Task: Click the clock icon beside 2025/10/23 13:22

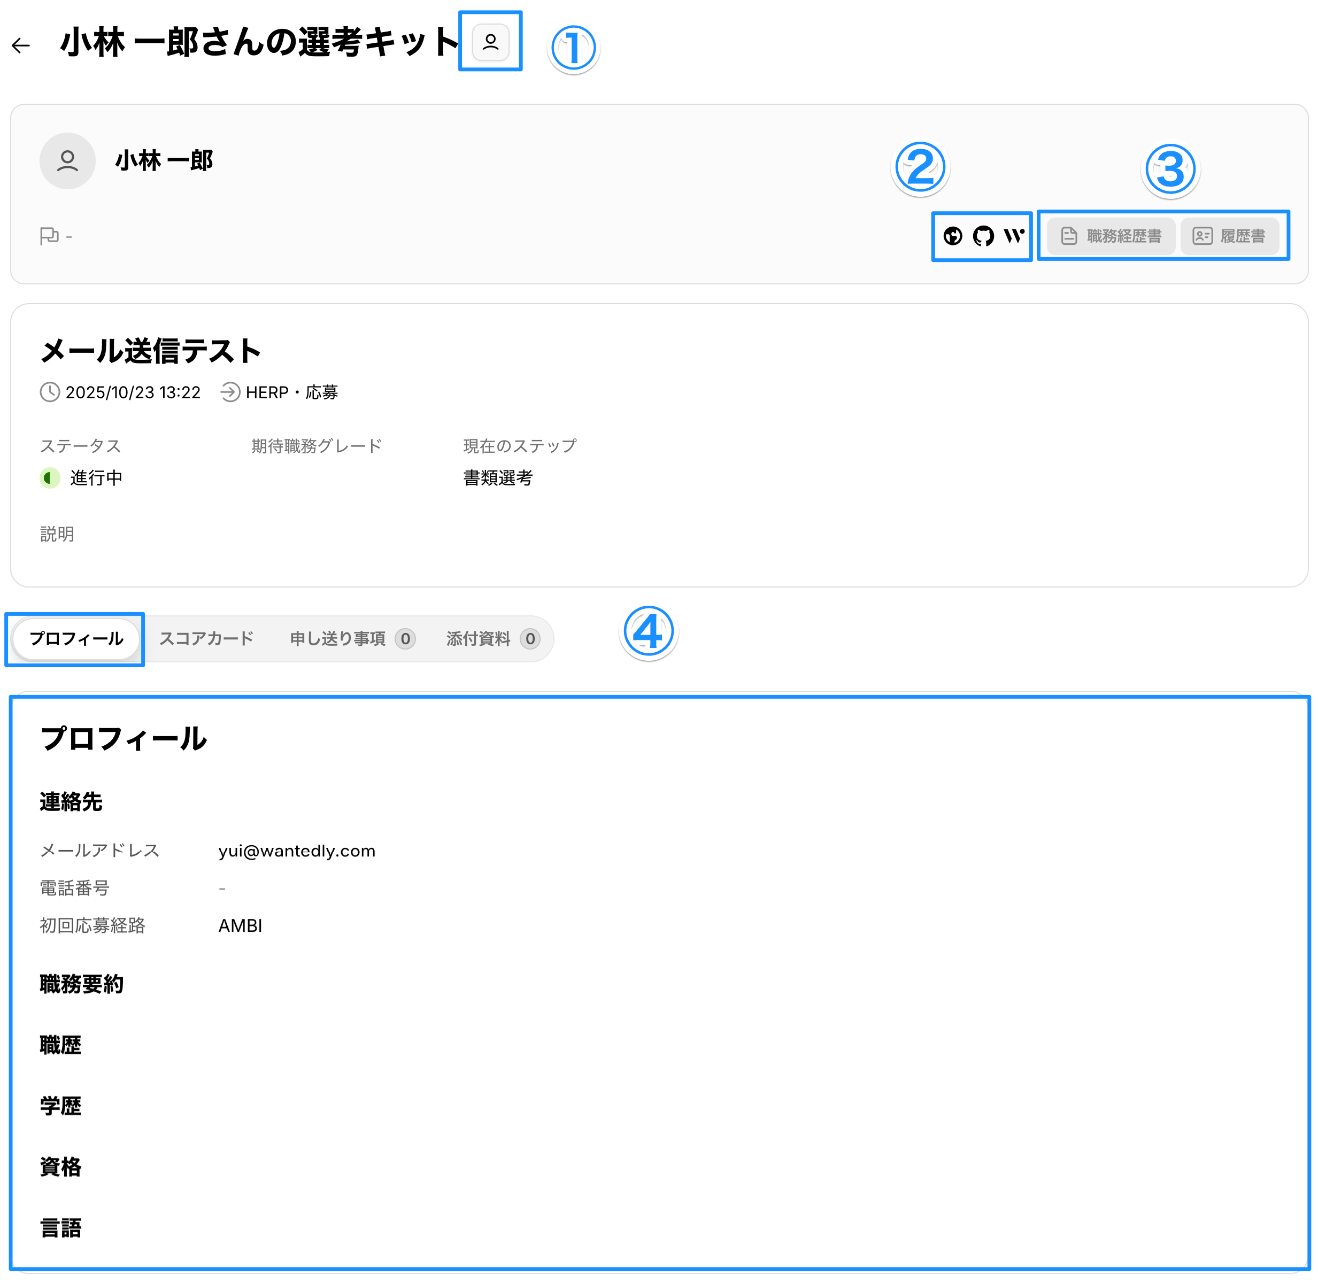Action: 50,392
